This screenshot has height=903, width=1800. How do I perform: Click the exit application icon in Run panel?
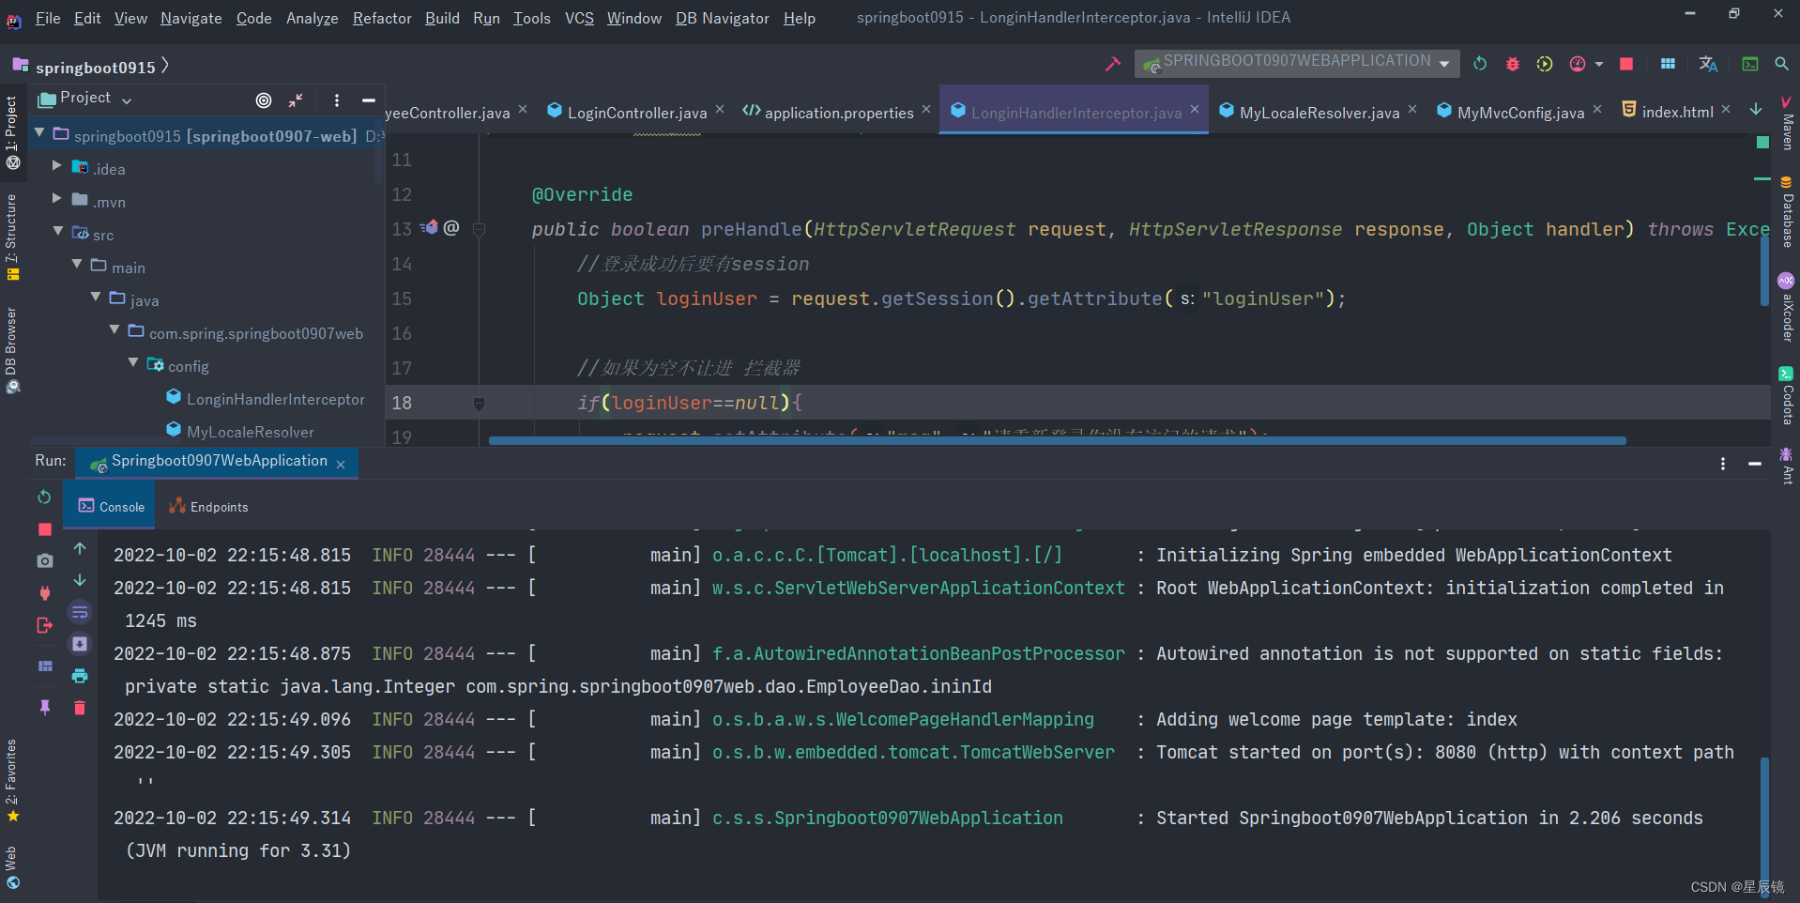coord(44,625)
